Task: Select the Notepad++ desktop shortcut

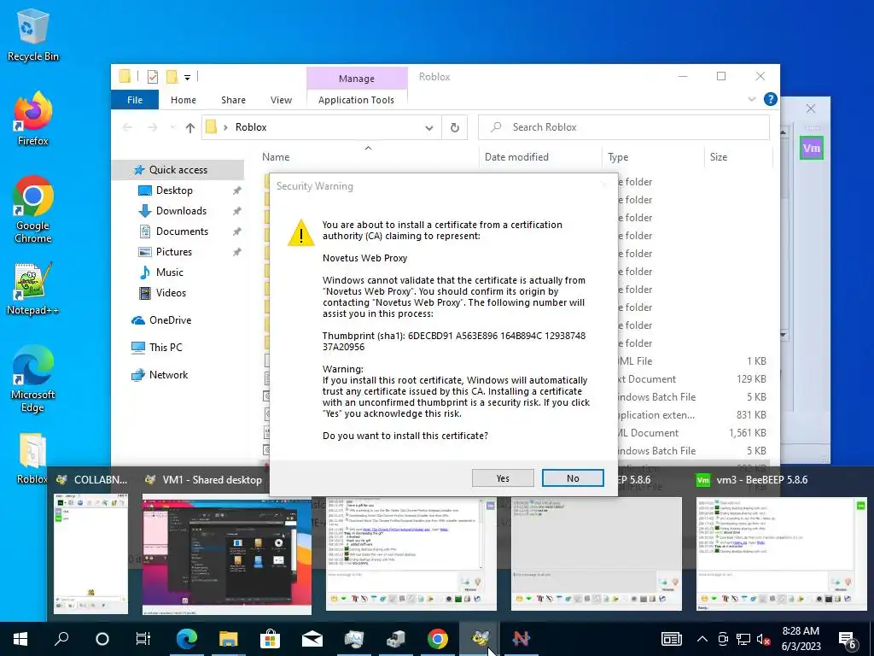Action: tap(33, 289)
